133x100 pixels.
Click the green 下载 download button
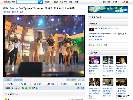click(78, 84)
